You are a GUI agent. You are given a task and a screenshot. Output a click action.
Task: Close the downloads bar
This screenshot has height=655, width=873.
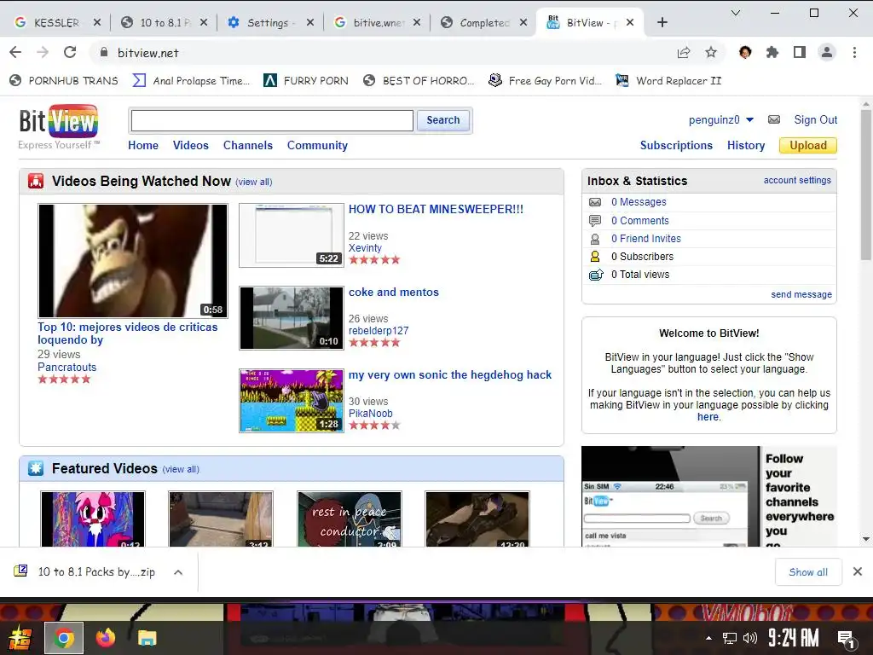(858, 571)
